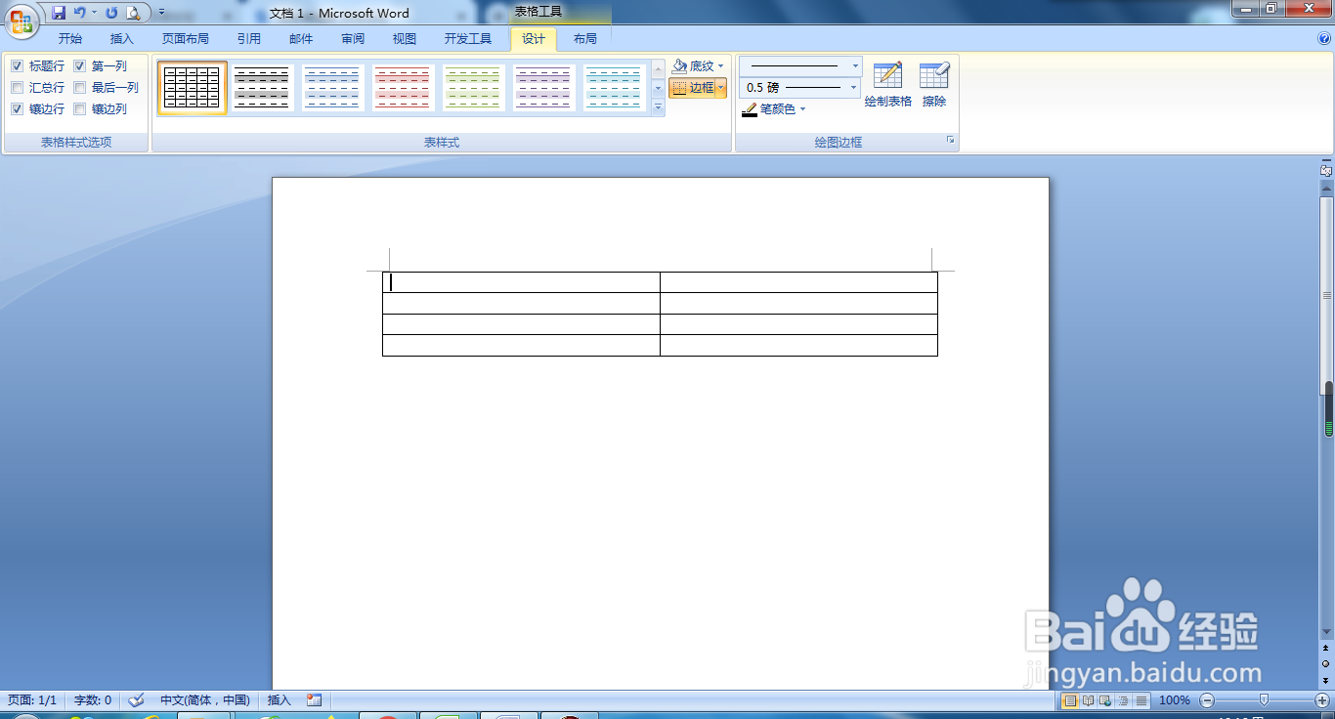Image resolution: width=1335 pixels, height=719 pixels.
Task: Enable the Banded Columns (镶边列) checkbox
Action: tap(80, 109)
